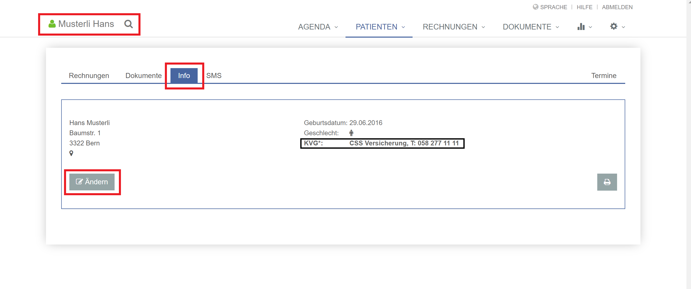Click the map pin under the address
The image size is (691, 289).
[x=71, y=153]
